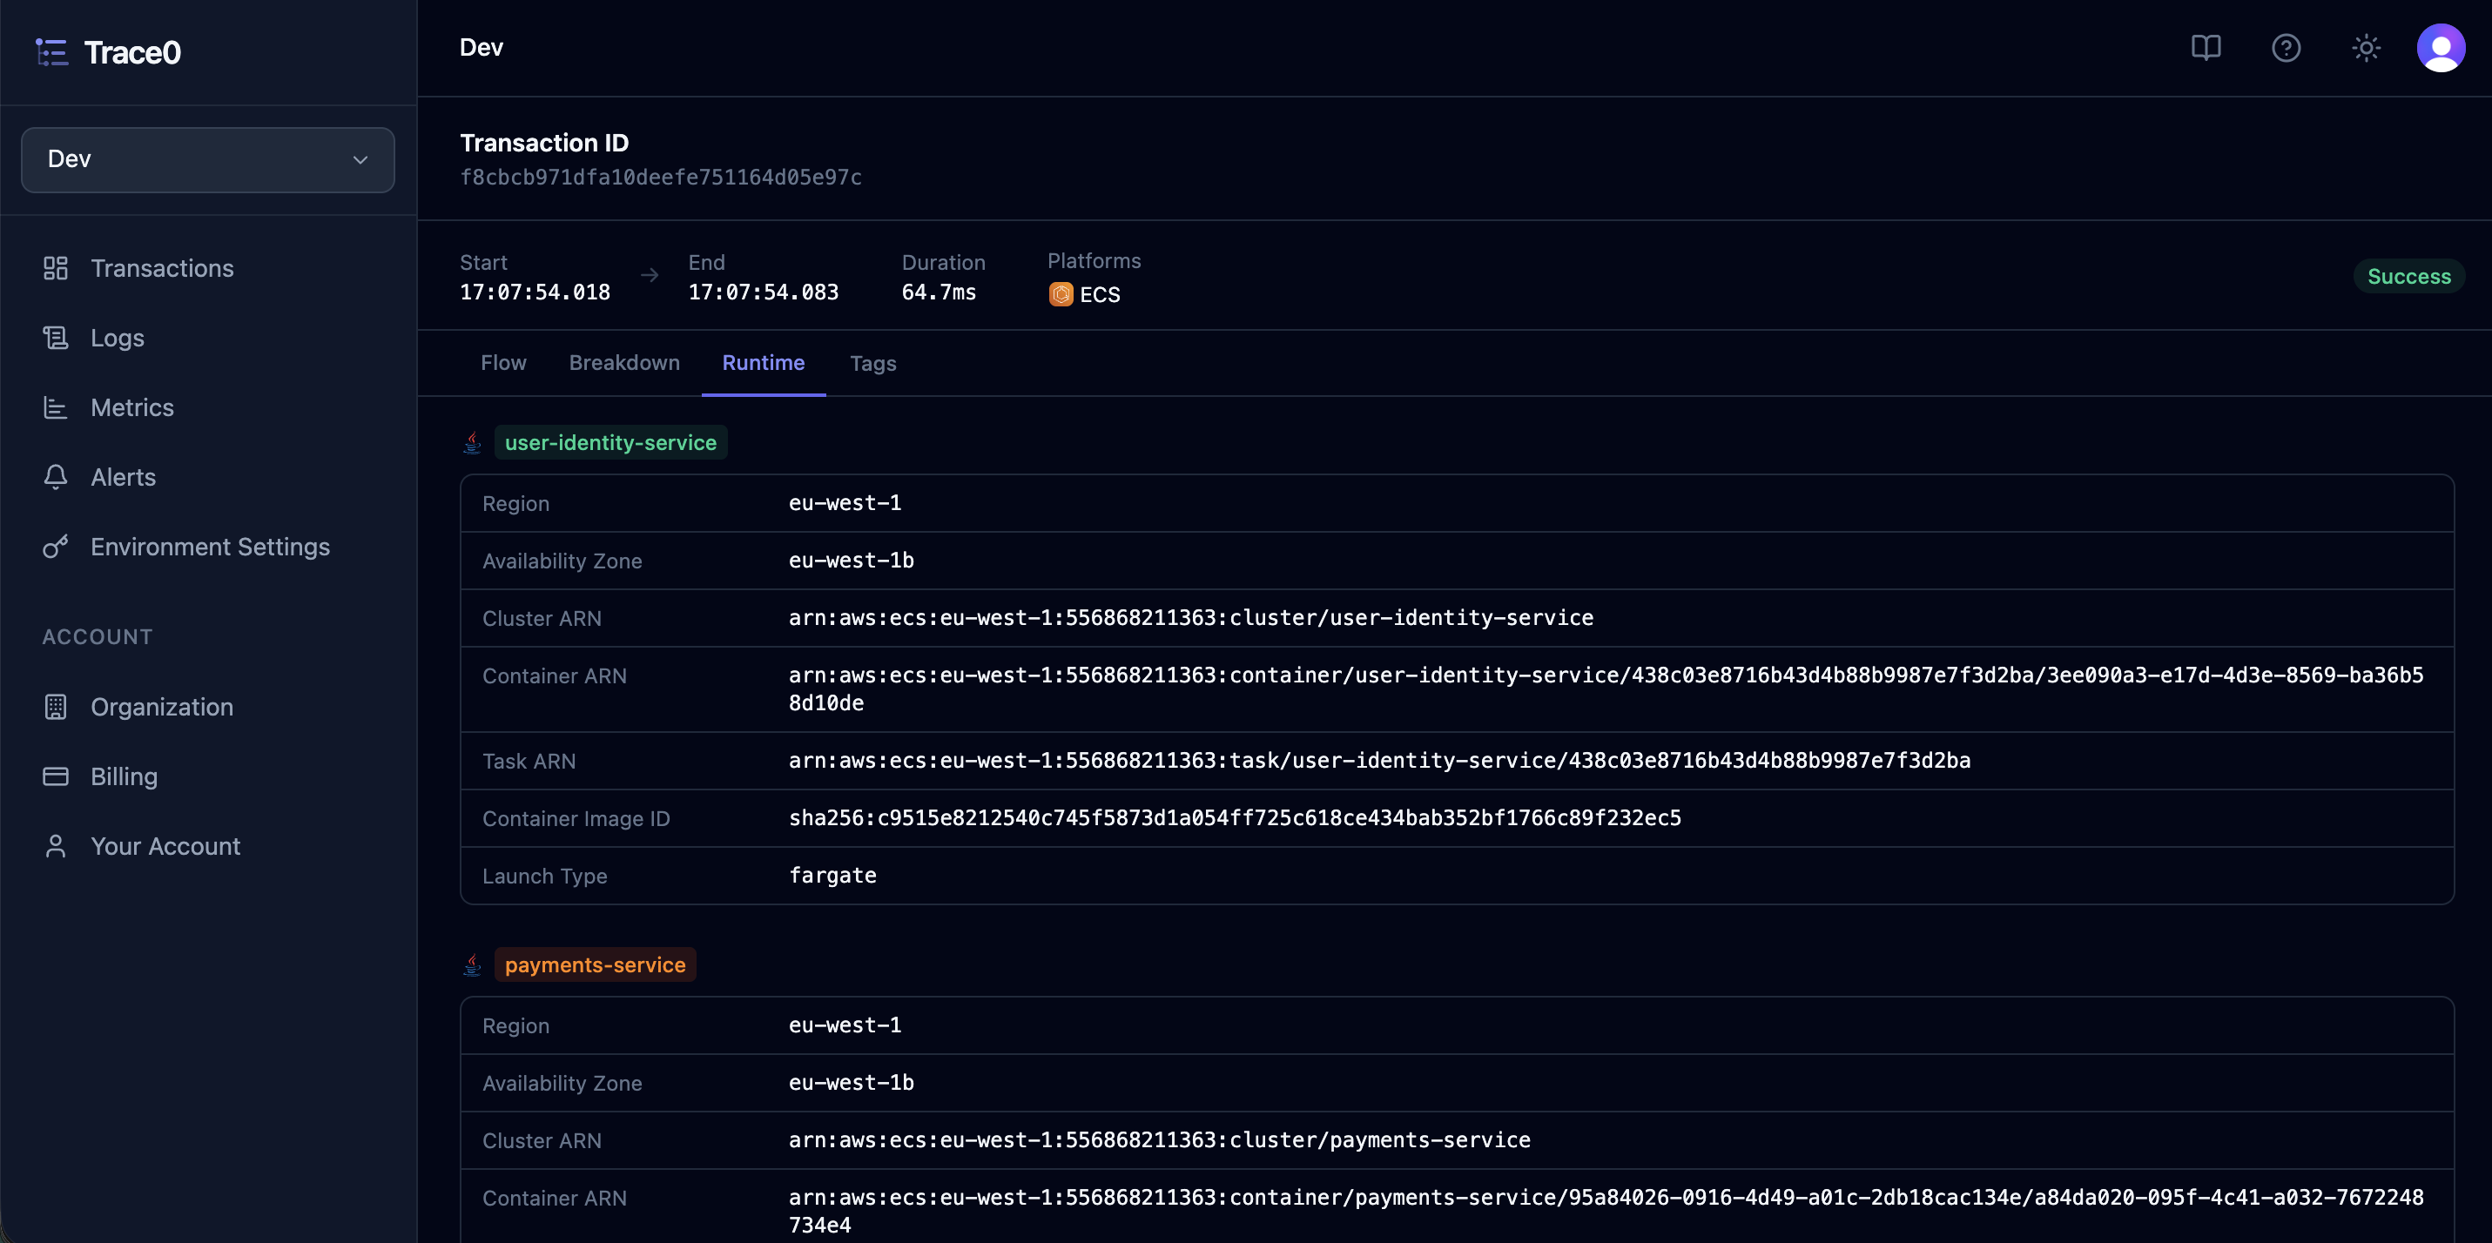Click the Your Account person icon
This screenshot has height=1243, width=2492.
pyautogui.click(x=56, y=846)
